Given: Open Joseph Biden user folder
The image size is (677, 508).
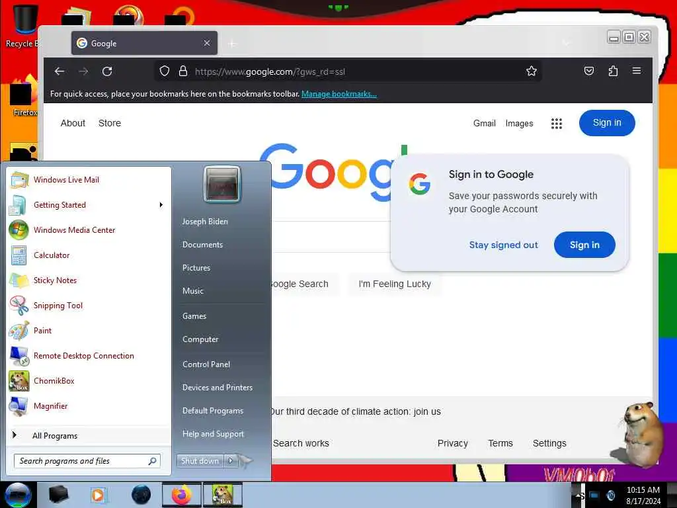Looking at the screenshot, I should [x=205, y=221].
